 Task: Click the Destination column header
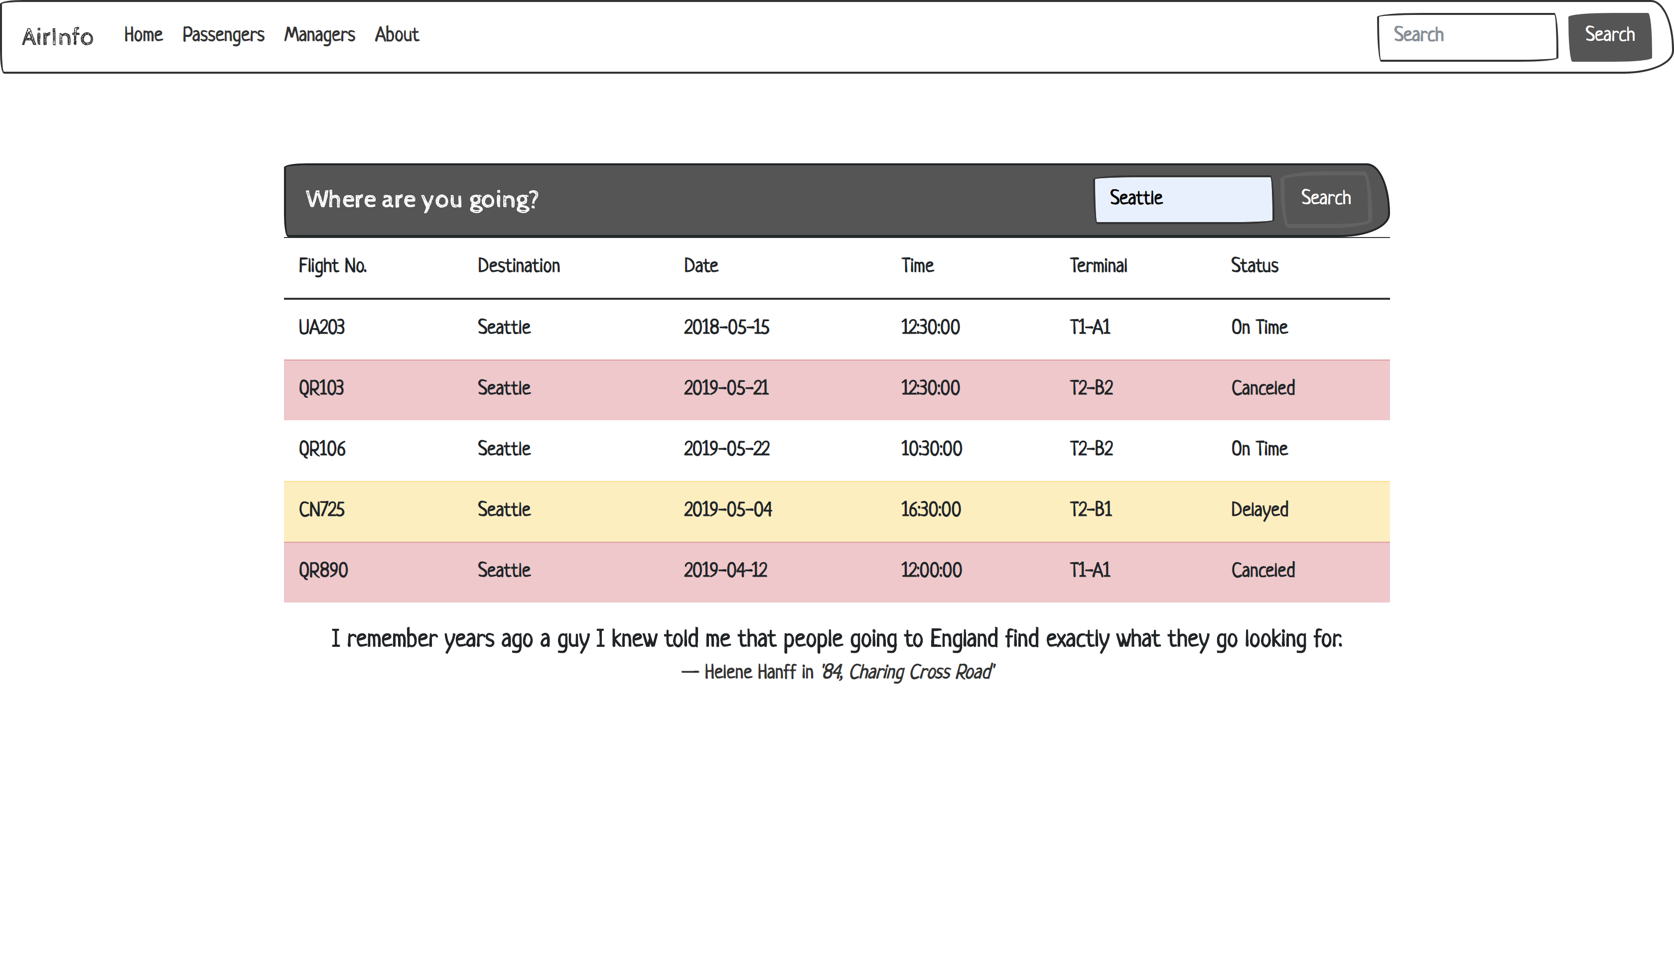point(518,266)
